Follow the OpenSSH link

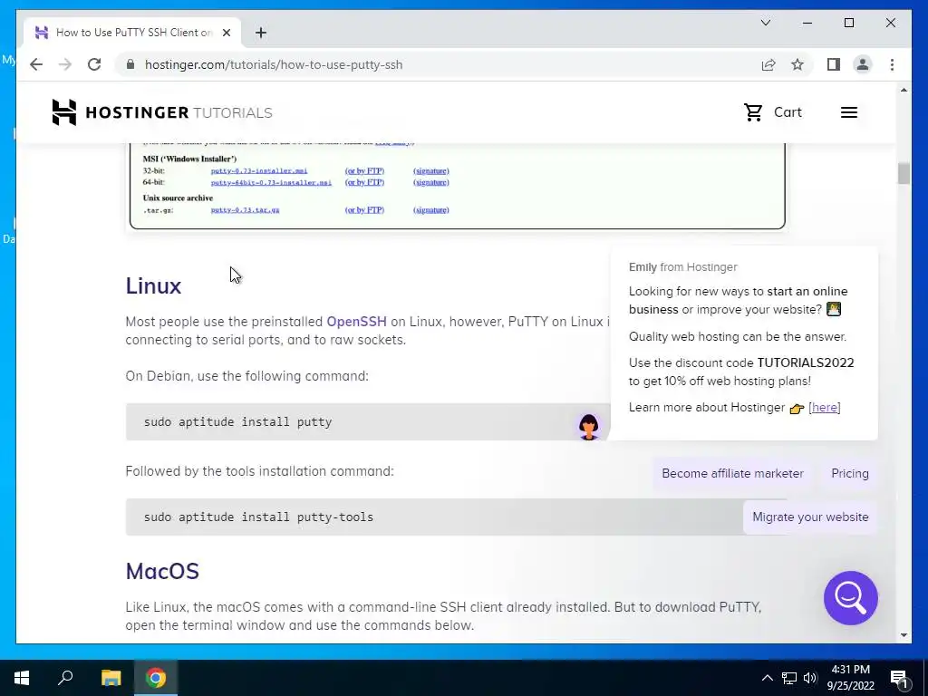(356, 322)
